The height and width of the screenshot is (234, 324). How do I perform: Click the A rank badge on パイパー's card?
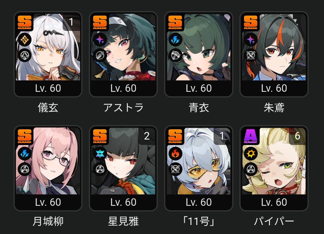250,136
